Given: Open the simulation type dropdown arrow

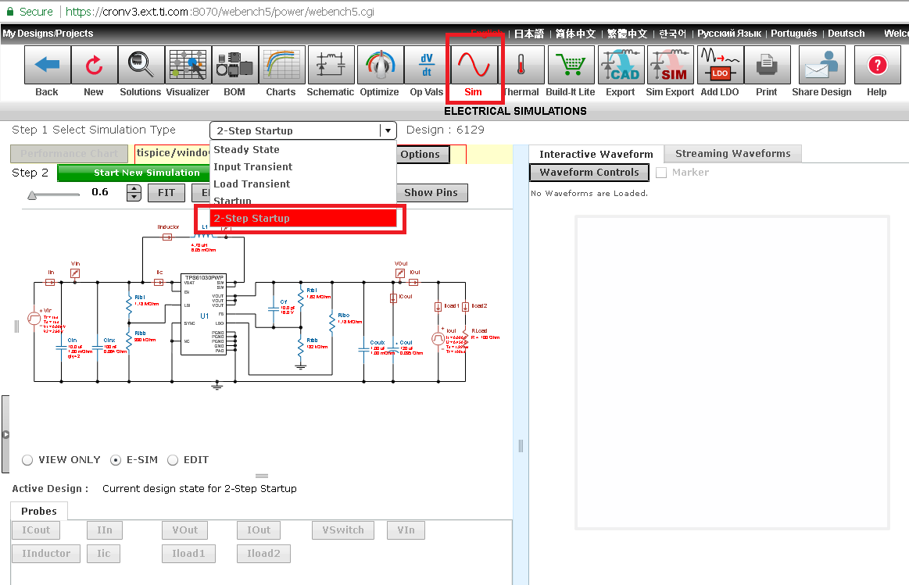Looking at the screenshot, I should pos(388,131).
